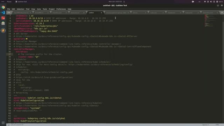Open the volume speaker indicator
224x126 pixels.
(x=211, y=1)
